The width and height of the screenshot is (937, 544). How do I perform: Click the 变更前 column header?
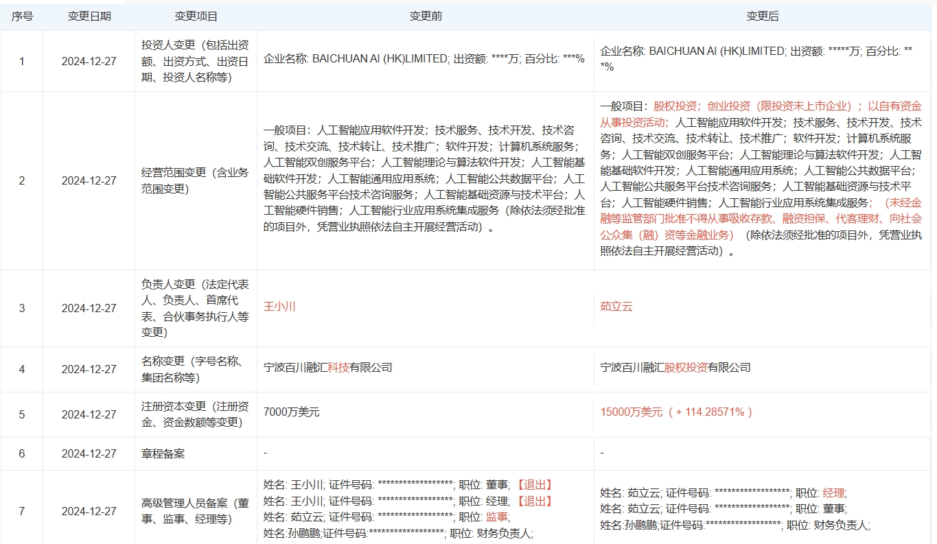(426, 16)
